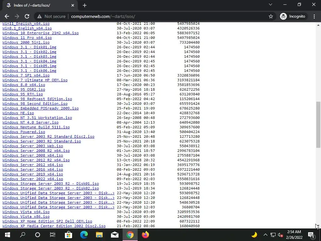Switch to Chrome on the taskbar
This screenshot has width=321, height=241.
click(x=130, y=235)
